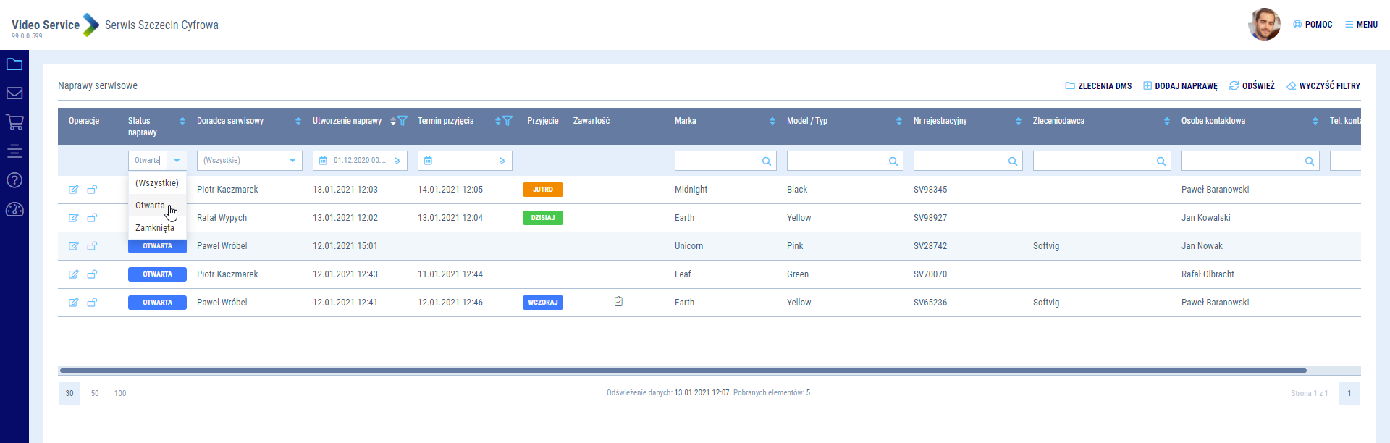The image size is (1390, 443).
Task: Toggle sort arrows on Marka column
Action: (x=772, y=121)
